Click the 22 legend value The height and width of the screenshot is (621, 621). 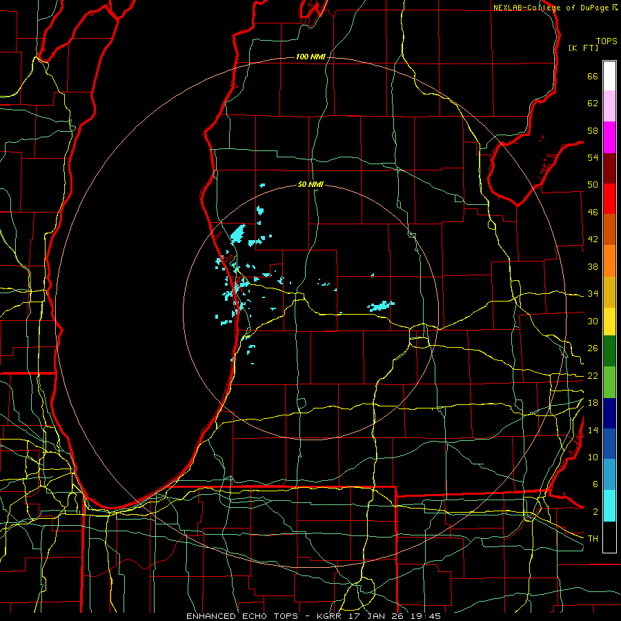593,375
